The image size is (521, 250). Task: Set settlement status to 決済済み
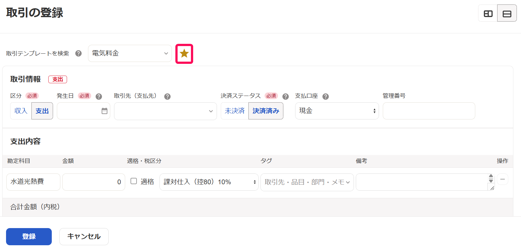[266, 111]
